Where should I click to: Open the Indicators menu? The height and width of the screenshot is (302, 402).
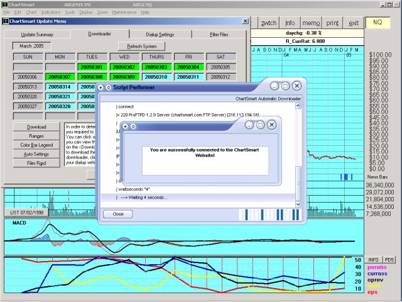click(51, 13)
